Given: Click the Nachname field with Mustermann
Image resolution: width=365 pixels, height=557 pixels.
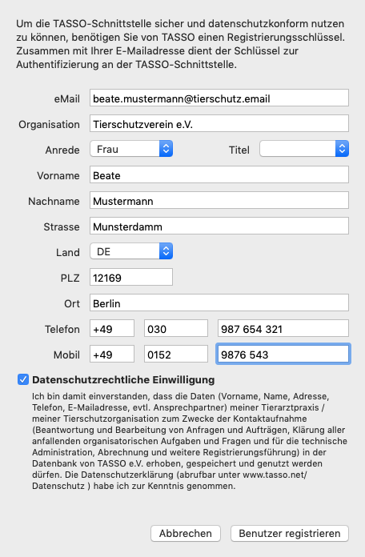Looking at the screenshot, I should (219, 200).
